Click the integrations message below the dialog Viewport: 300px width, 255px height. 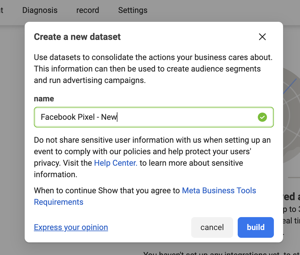click(x=221, y=253)
